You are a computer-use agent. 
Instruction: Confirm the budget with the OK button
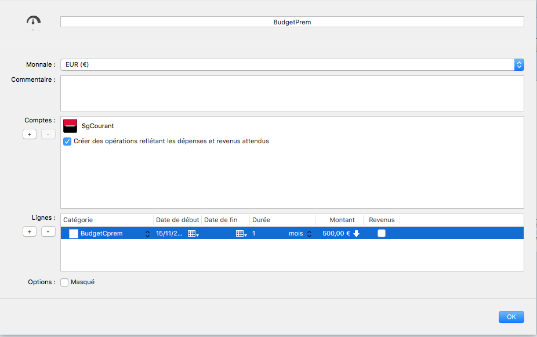coord(511,317)
